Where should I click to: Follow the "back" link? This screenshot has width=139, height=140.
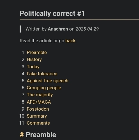click(70, 41)
